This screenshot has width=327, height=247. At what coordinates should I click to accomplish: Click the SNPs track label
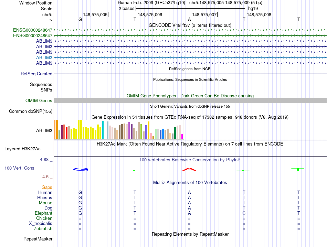point(46,90)
